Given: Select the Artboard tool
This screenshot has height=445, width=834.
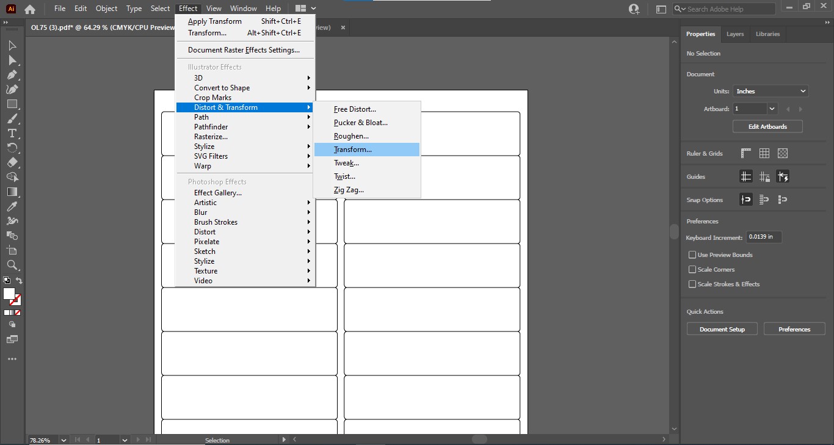Looking at the screenshot, I should tap(12, 250).
